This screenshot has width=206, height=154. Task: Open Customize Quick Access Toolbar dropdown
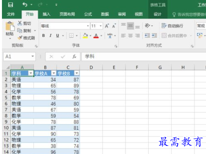pyautogui.click(x=56, y=5)
